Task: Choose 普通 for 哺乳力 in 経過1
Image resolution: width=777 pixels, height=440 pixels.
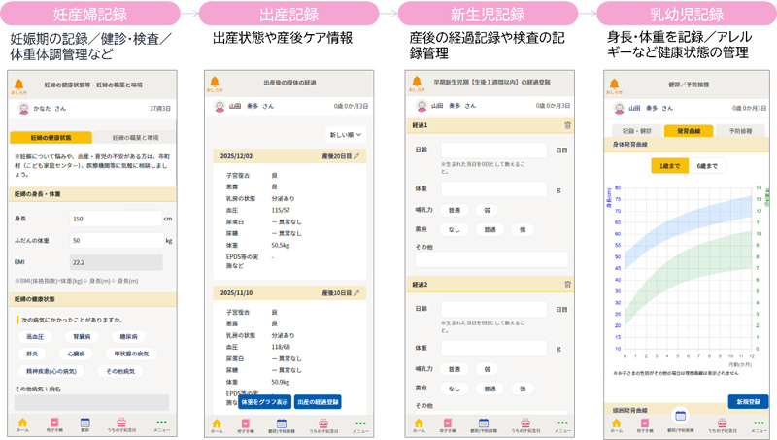Action: [x=455, y=210]
